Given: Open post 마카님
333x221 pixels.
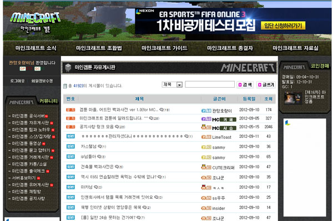Looking at the screenshot, I should click(87, 187).
